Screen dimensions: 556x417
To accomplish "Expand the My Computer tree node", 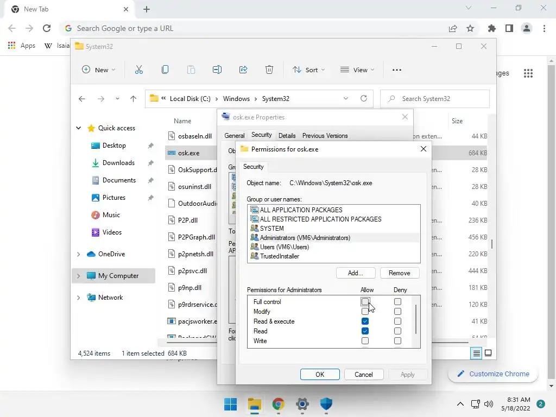I will (x=78, y=276).
